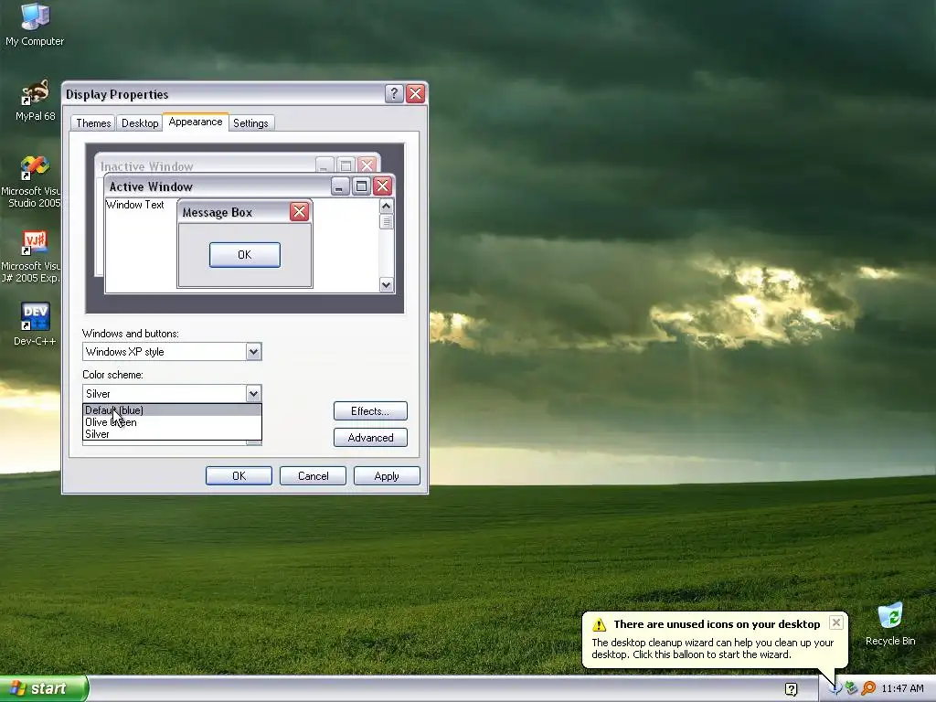Click the green network tray icon
Screen dimensions: 936x702
point(852,688)
